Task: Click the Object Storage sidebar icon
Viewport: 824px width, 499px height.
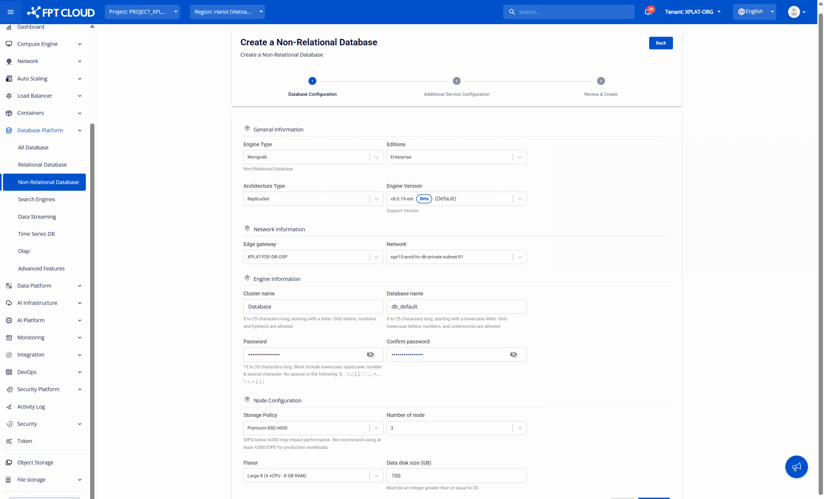Action: (9, 462)
